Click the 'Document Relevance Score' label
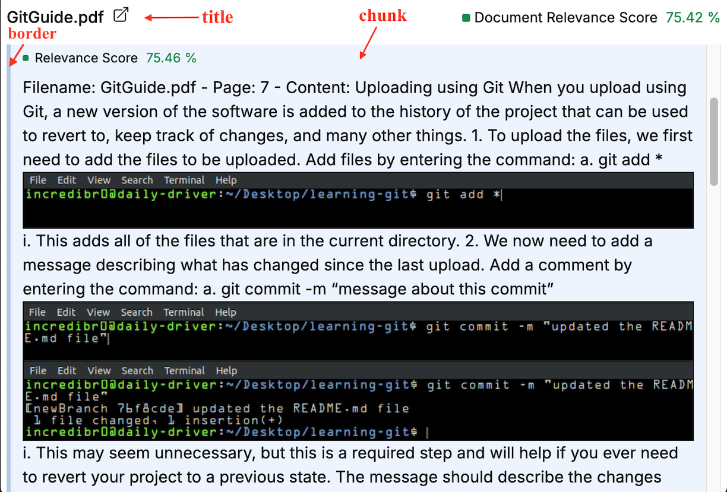The width and height of the screenshot is (727, 492). click(x=565, y=17)
